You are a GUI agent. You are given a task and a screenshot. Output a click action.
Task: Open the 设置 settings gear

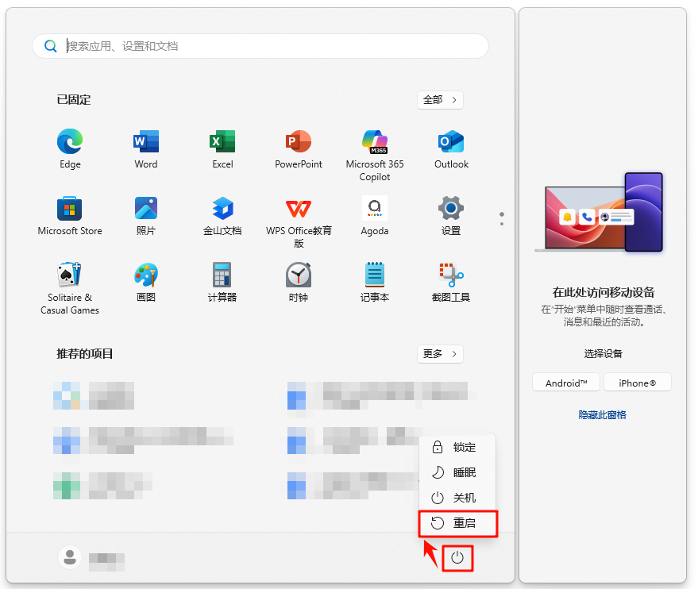tap(451, 210)
